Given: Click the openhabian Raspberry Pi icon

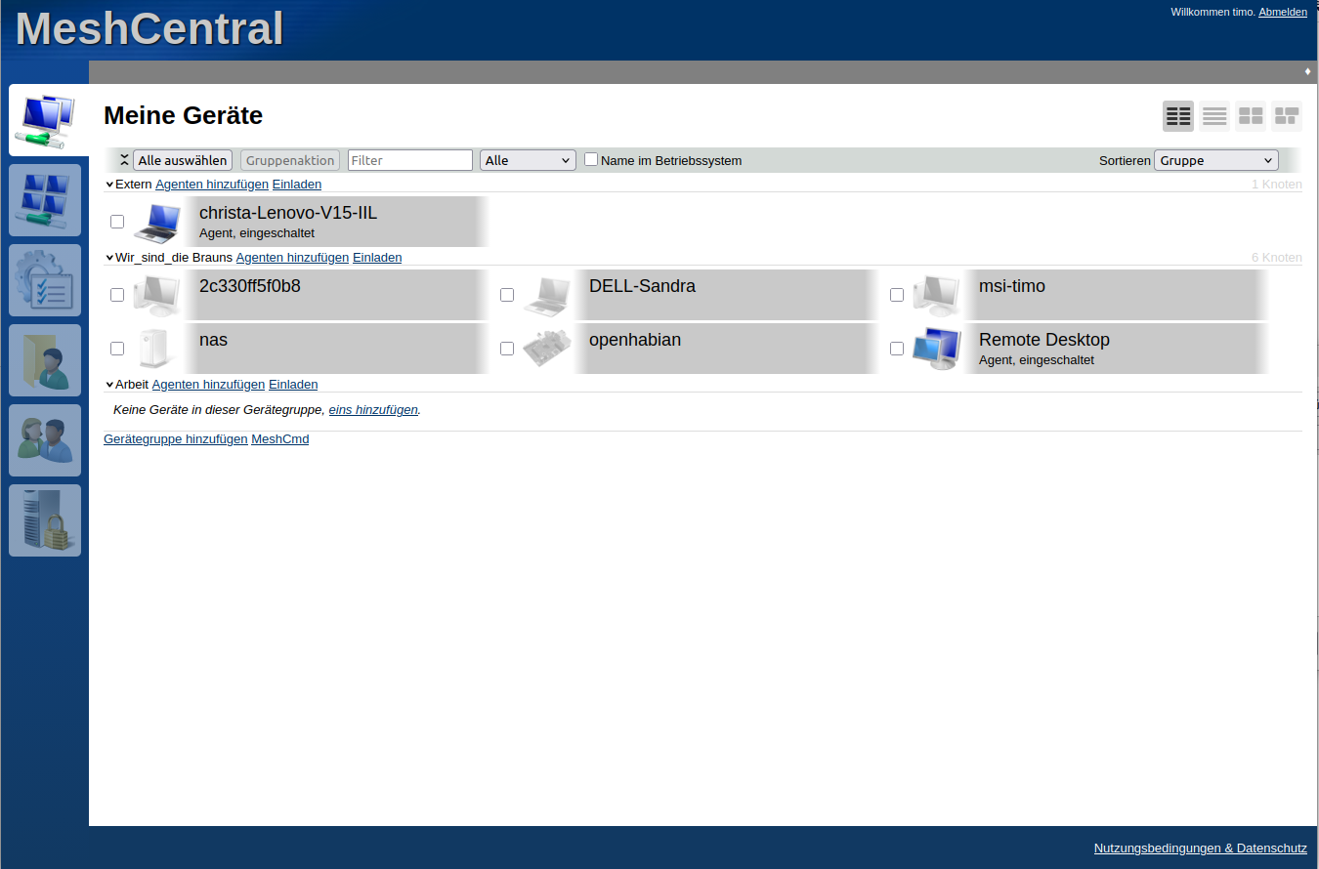Looking at the screenshot, I should [x=546, y=349].
